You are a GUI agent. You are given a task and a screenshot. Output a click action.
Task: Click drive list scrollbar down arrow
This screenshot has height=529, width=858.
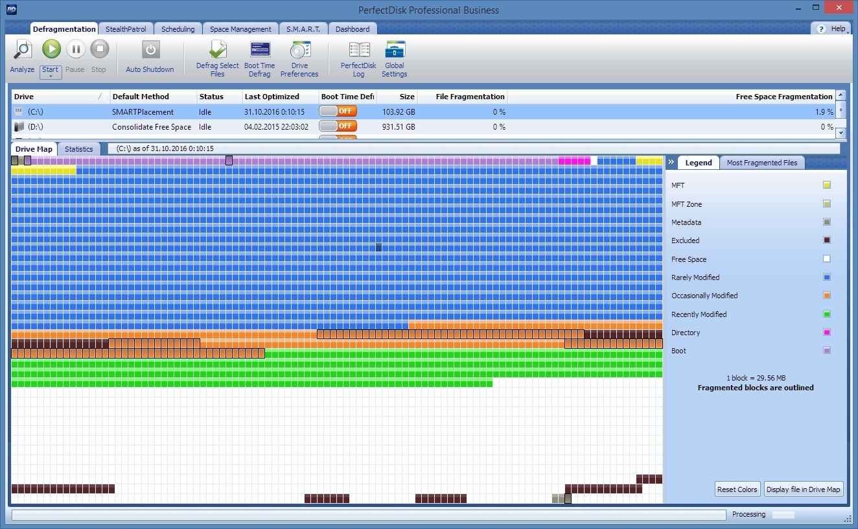click(x=841, y=133)
